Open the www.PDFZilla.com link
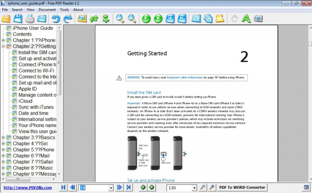This screenshot has width=312, height=193. 28,188
